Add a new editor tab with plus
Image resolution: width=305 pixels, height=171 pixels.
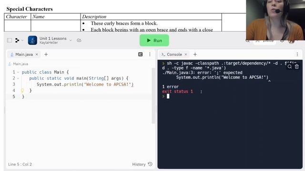pyautogui.click(x=46, y=55)
